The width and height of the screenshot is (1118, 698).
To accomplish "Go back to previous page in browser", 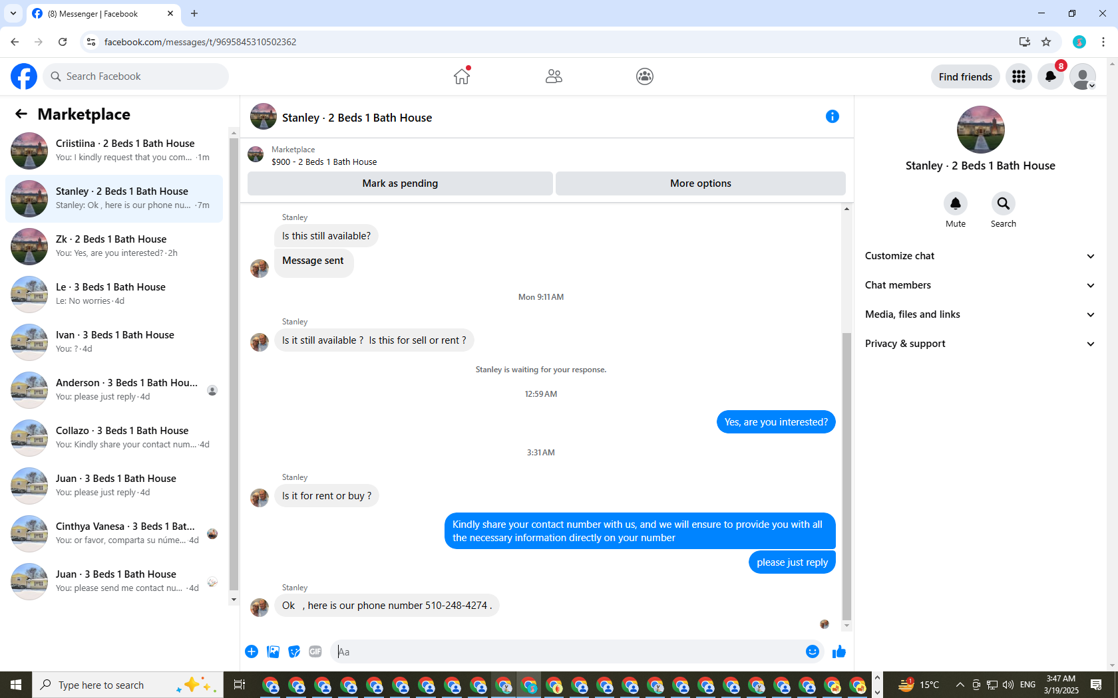I will tap(15, 42).
